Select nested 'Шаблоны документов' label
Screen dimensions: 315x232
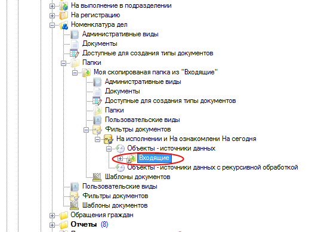click(x=138, y=177)
